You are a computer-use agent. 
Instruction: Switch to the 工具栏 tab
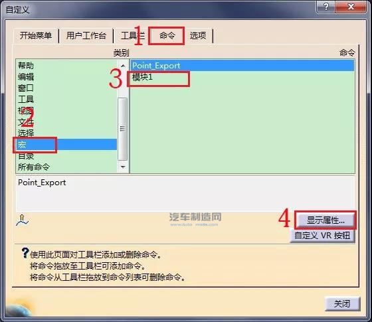coord(132,36)
